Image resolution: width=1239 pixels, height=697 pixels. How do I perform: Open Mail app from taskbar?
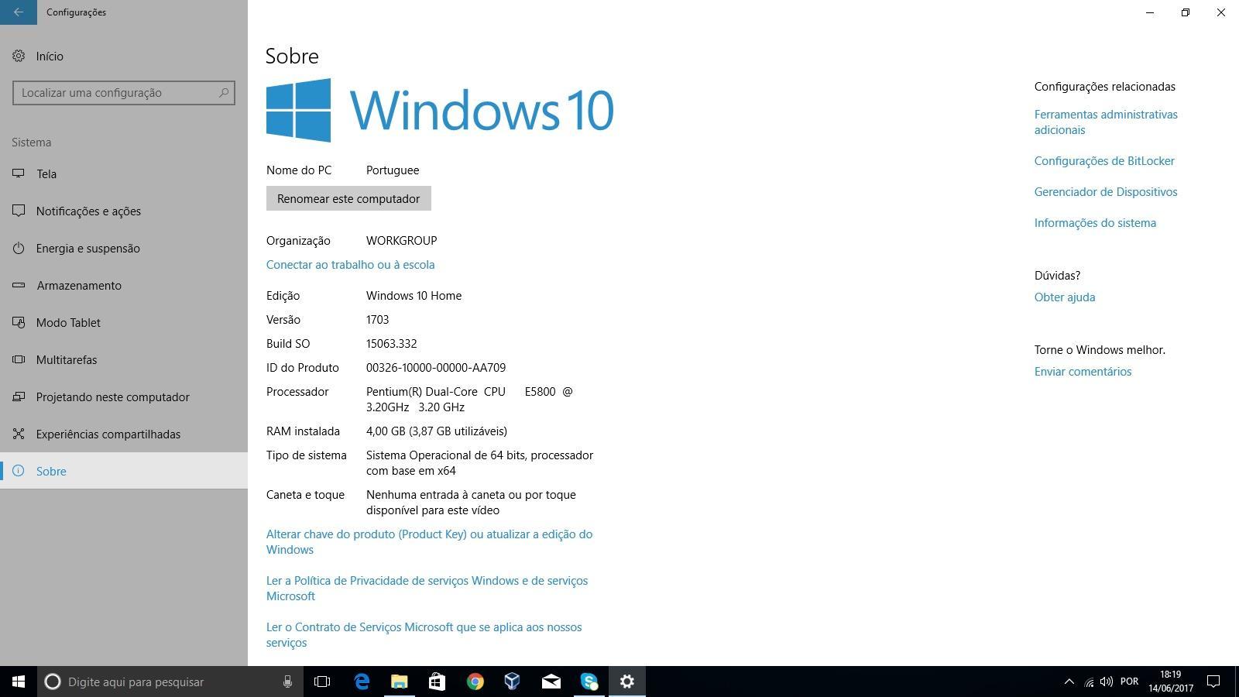551,682
